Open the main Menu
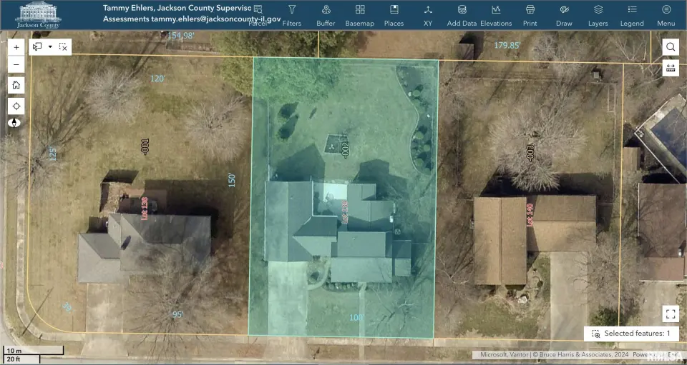The height and width of the screenshot is (365, 687). pyautogui.click(x=666, y=15)
